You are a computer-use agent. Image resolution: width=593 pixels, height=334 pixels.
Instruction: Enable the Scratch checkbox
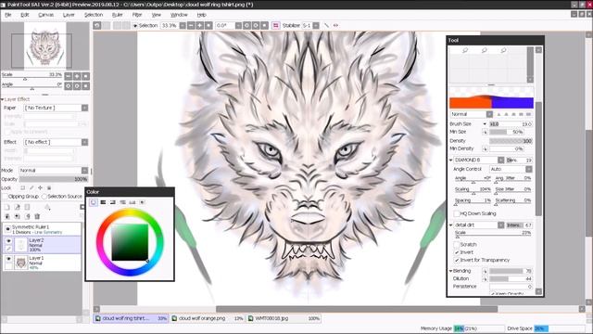(x=457, y=245)
